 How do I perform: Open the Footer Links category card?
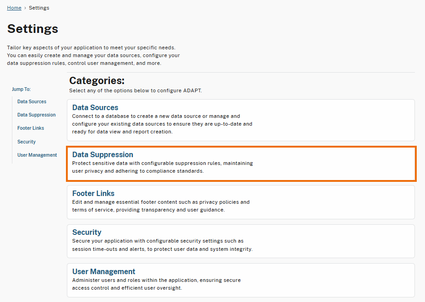(241, 201)
